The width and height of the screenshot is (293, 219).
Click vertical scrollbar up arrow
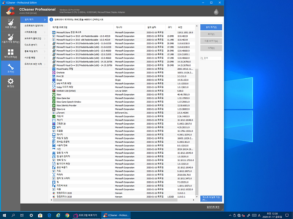197,26
